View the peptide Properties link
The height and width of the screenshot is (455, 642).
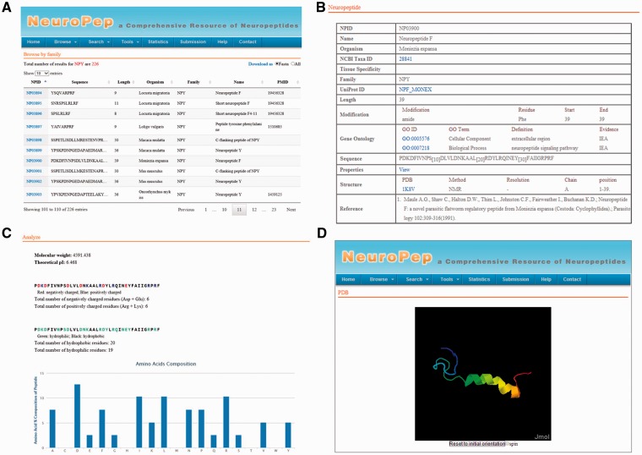click(x=404, y=169)
